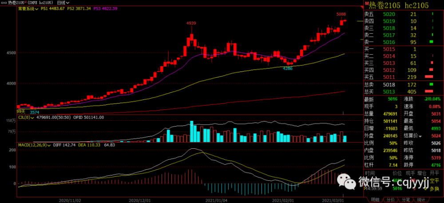The image size is (444, 203).
Task: Click the 昨结 5018 previous settlement
Action: click(x=436, y=151)
